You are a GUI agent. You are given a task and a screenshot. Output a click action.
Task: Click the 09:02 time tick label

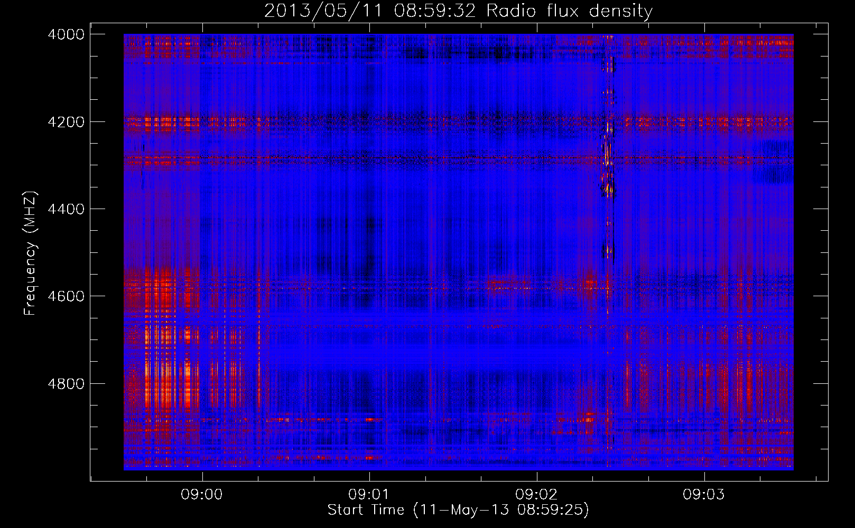point(536,495)
